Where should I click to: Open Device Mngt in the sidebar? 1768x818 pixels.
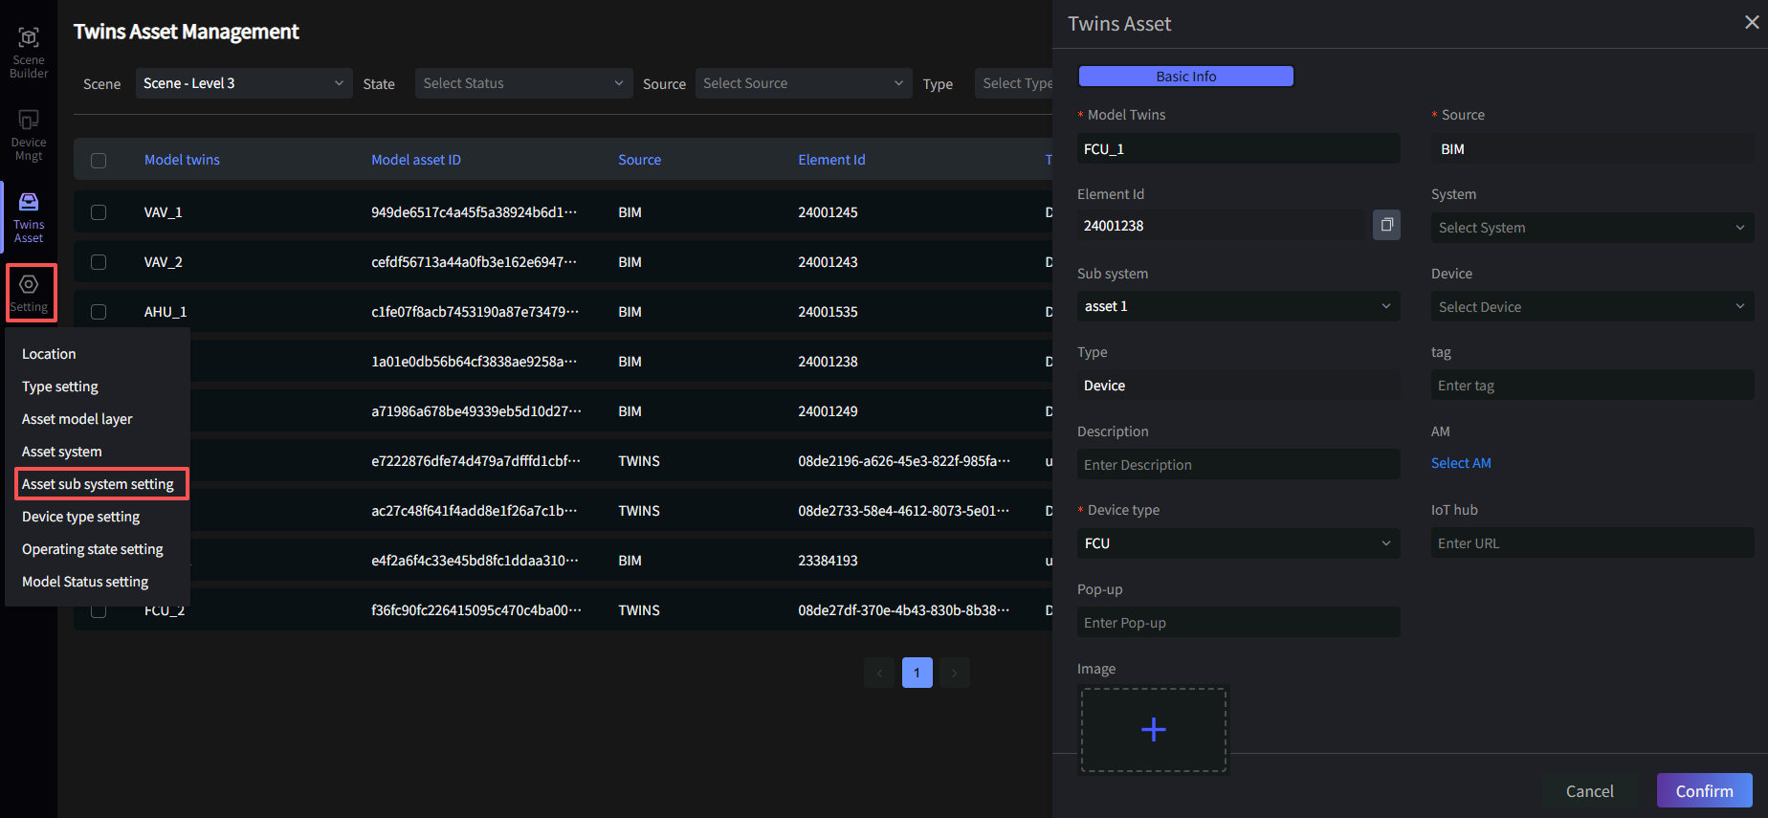[29, 135]
